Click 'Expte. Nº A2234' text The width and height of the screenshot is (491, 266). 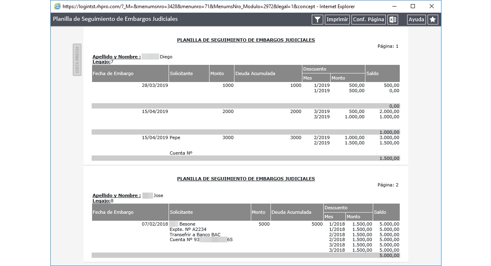(x=188, y=229)
